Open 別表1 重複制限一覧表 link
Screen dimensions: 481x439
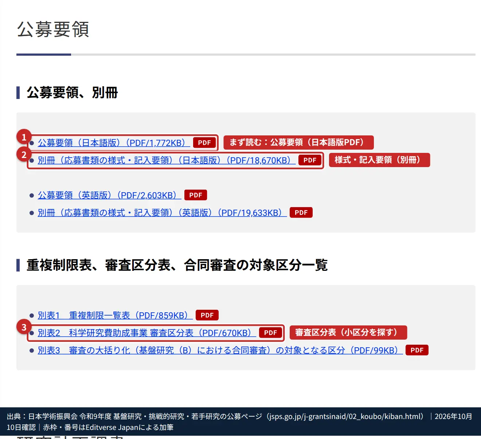pos(115,315)
